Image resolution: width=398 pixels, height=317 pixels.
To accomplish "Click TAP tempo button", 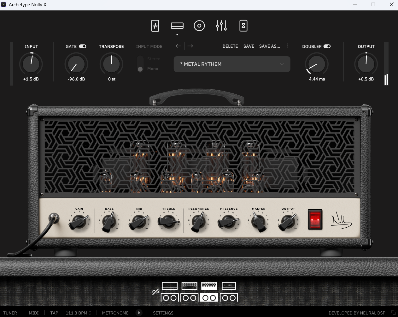I will (54, 313).
